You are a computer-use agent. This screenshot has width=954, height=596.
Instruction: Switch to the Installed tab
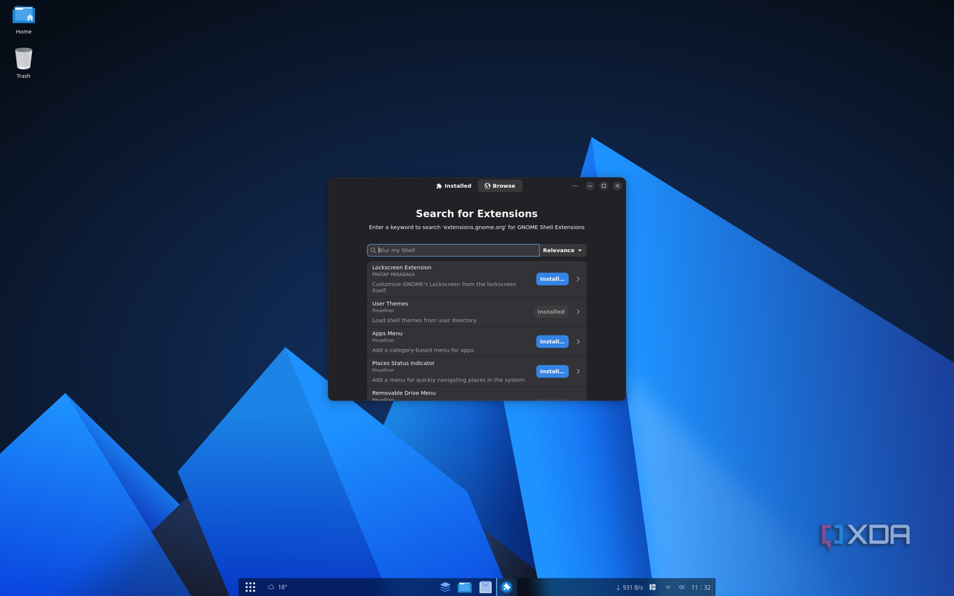[454, 186]
